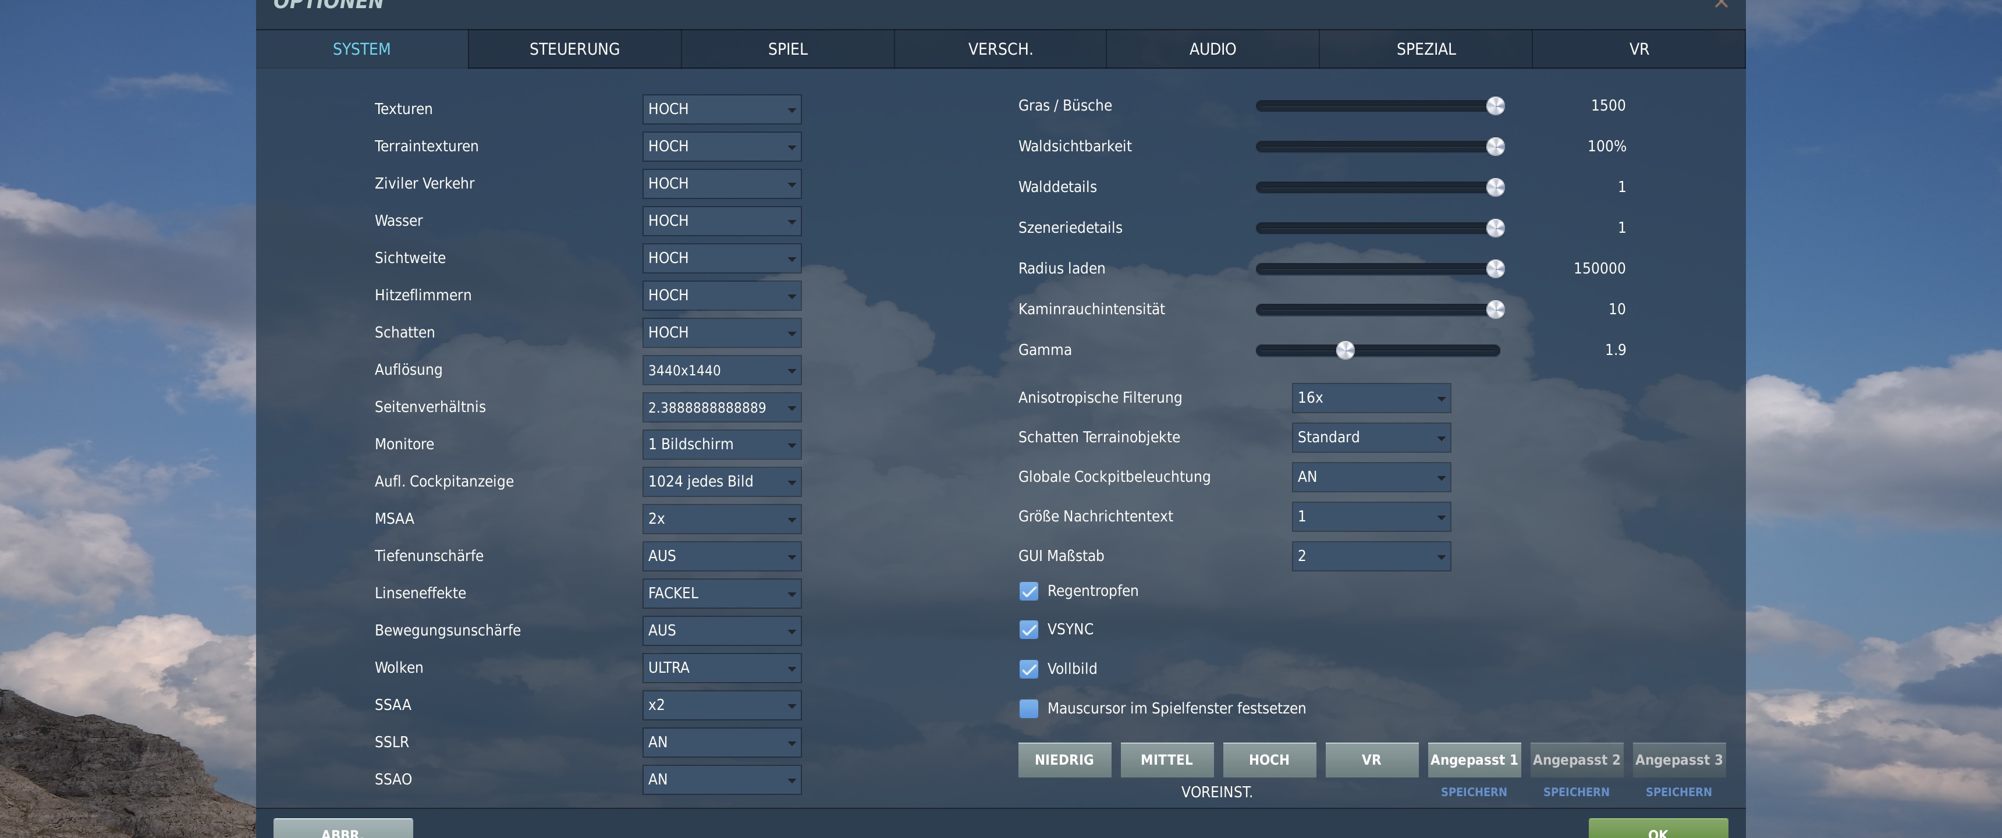Change the Wolken quality dropdown
Image resolution: width=2002 pixels, height=838 pixels.
coord(721,667)
